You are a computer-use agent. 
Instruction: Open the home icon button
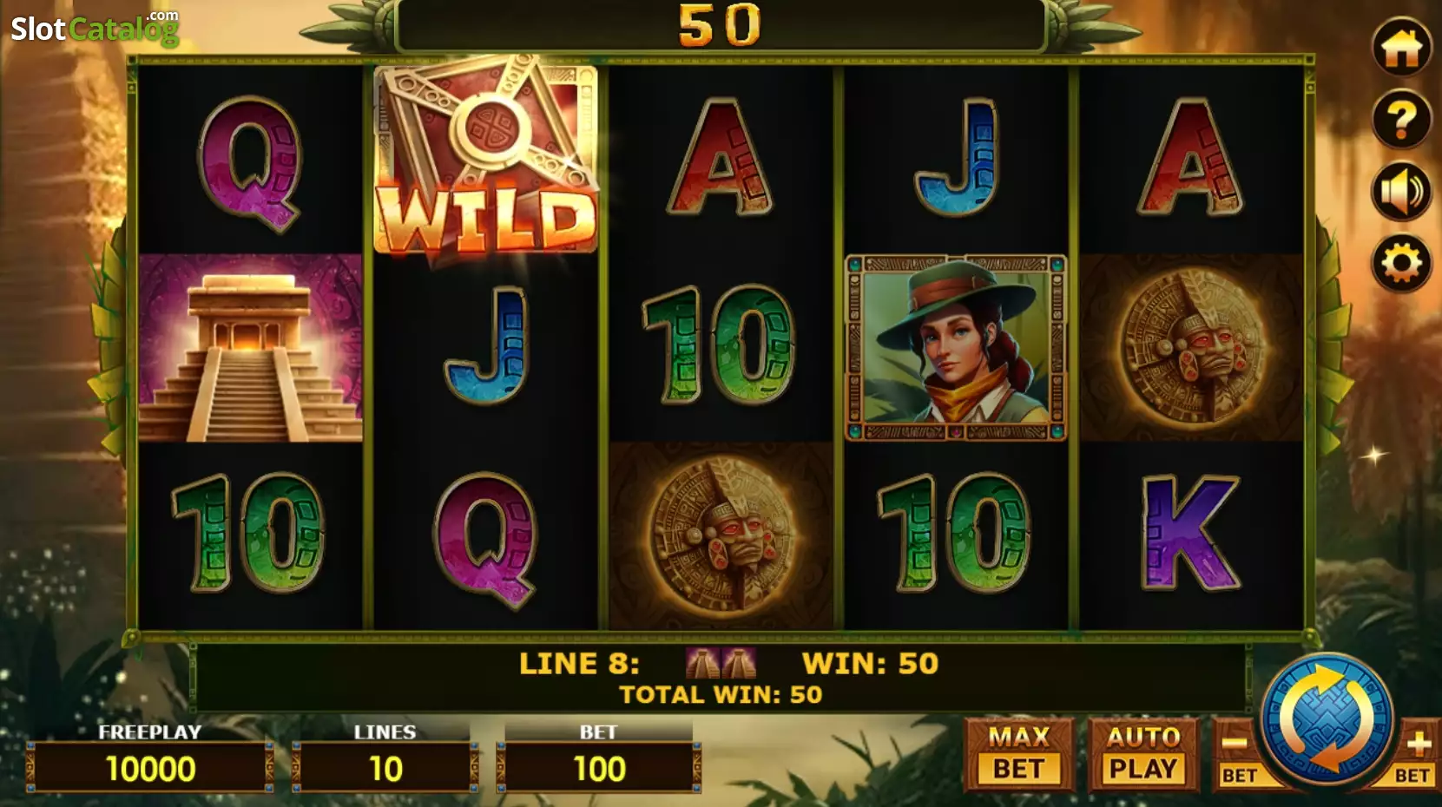pyautogui.click(x=1401, y=48)
